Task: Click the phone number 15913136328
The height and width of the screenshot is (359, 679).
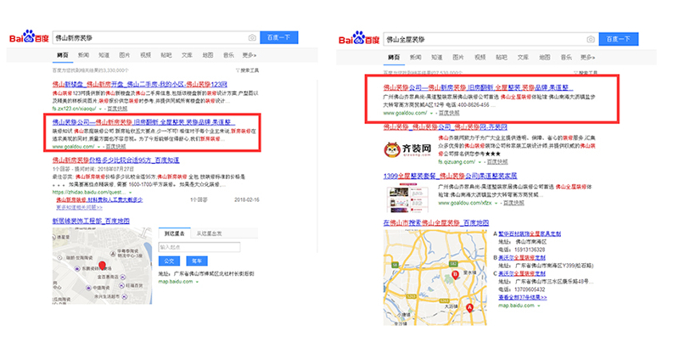Action: coord(530,250)
